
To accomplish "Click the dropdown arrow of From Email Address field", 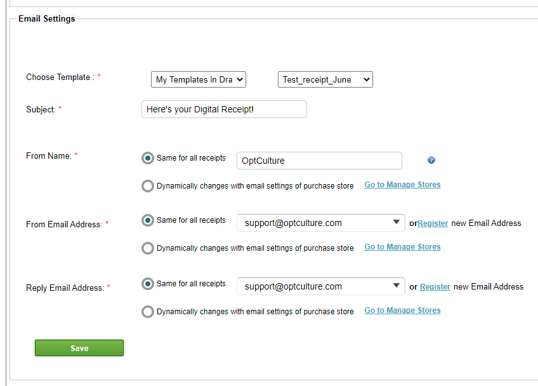I will [x=397, y=222].
